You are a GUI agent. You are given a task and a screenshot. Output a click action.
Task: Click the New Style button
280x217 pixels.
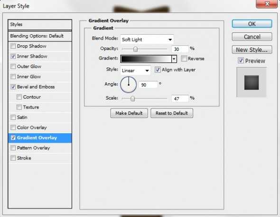[252, 49]
